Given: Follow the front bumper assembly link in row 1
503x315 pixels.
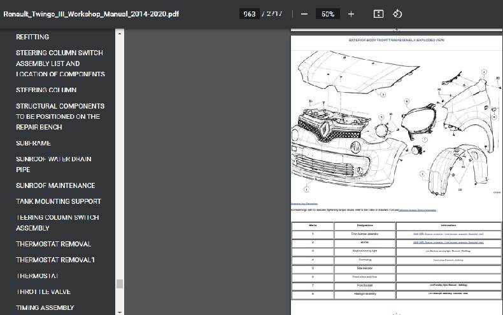Looking at the screenshot, I should [x=448, y=234].
